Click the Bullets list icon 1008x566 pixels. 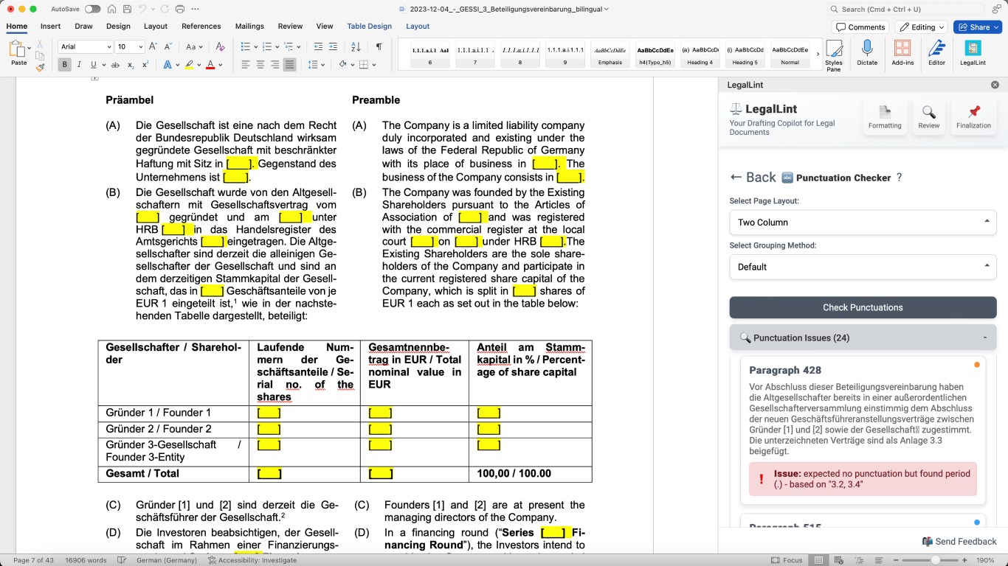click(245, 46)
